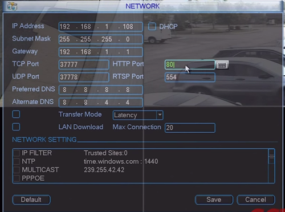The image size is (285, 212).
Task: Tick the MULTICAST checkbox
Action: 17,170
